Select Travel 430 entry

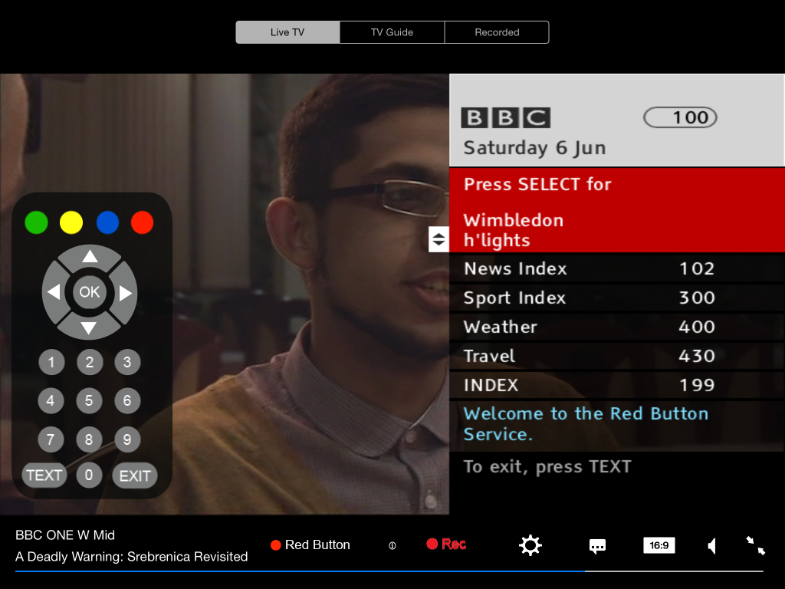coord(617,356)
